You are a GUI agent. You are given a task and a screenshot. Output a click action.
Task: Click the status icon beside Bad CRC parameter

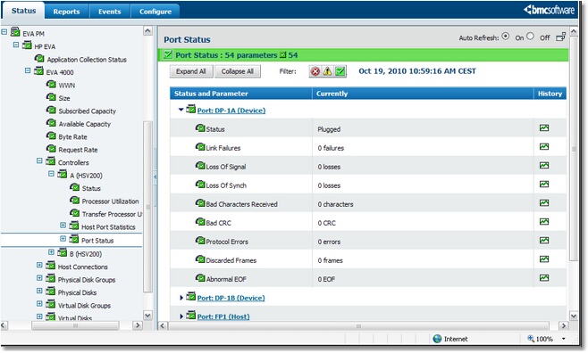(200, 222)
